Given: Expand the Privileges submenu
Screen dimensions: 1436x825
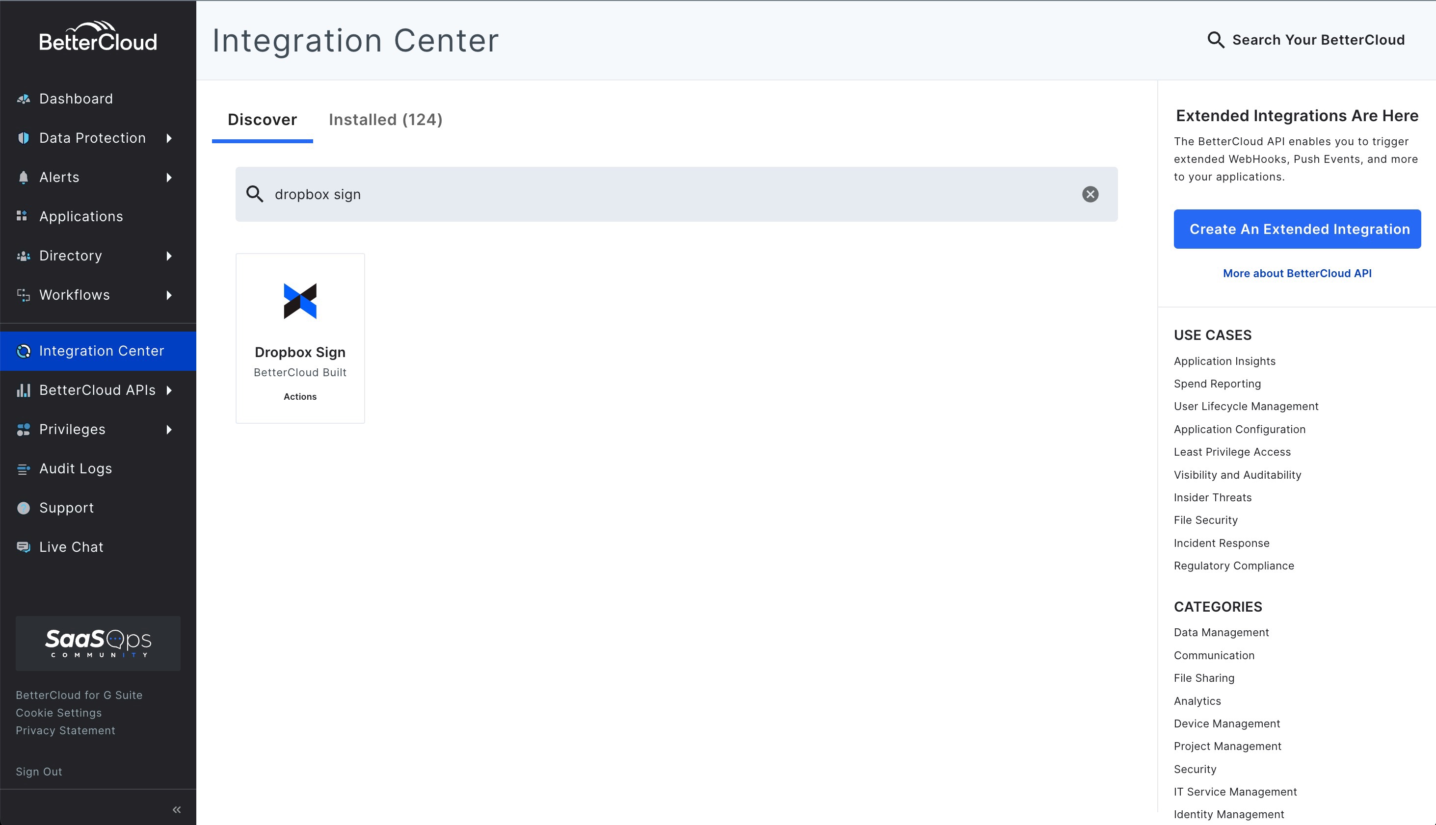Looking at the screenshot, I should 169,430.
